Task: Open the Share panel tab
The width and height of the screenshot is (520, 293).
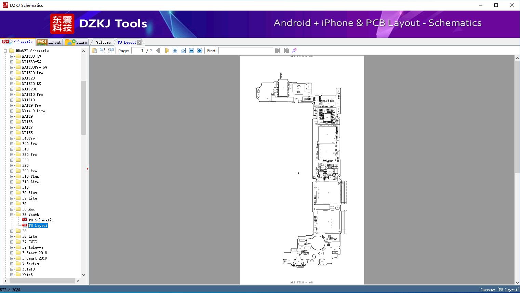Action: (76, 42)
